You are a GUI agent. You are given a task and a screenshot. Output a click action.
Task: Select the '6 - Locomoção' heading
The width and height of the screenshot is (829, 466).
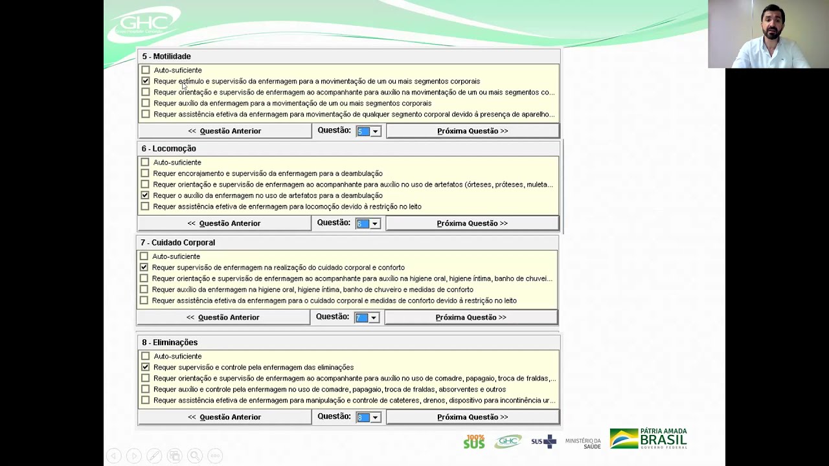click(x=168, y=149)
